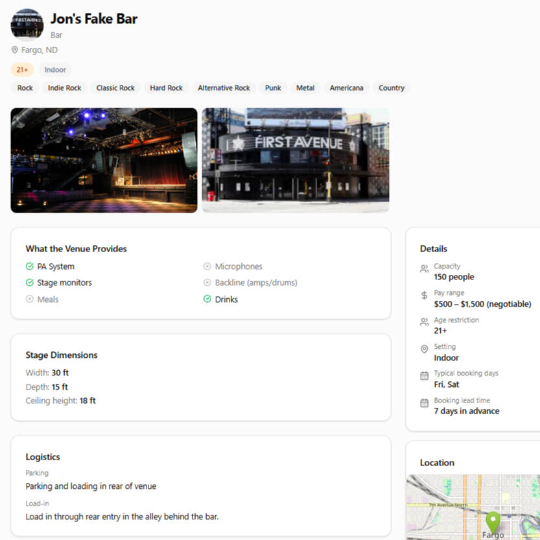Click the Drinks green checkmark
Viewport: 540px width, 540px height.
tap(207, 299)
